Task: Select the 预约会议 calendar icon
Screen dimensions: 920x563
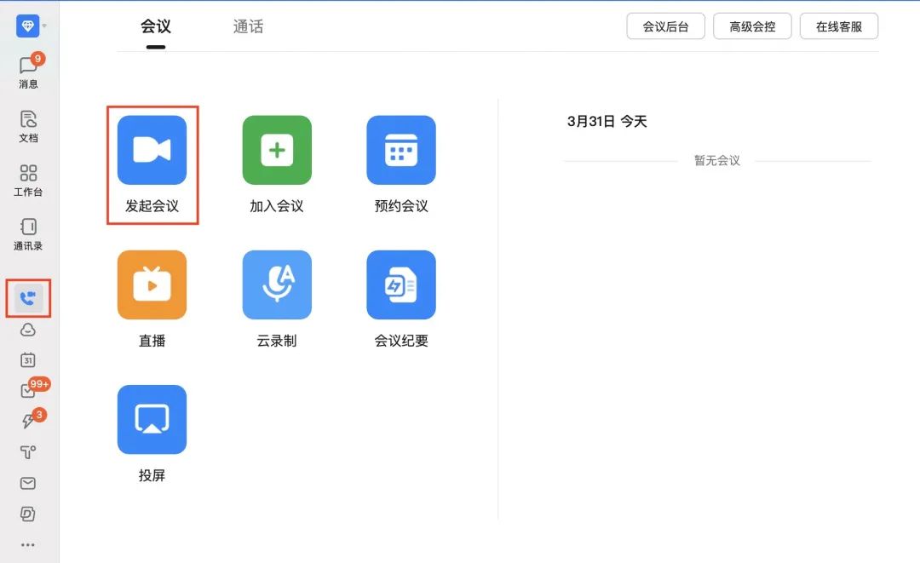Action: pyautogui.click(x=401, y=150)
